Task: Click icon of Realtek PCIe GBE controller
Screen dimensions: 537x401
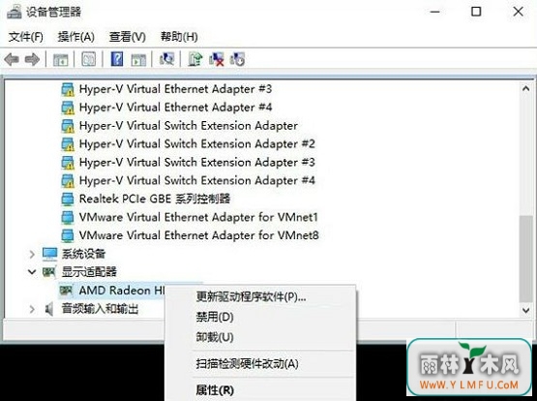Action: click(68, 200)
